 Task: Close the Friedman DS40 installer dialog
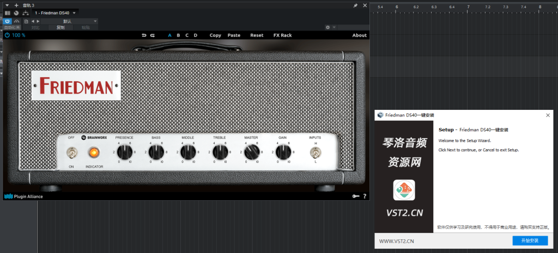(548, 115)
